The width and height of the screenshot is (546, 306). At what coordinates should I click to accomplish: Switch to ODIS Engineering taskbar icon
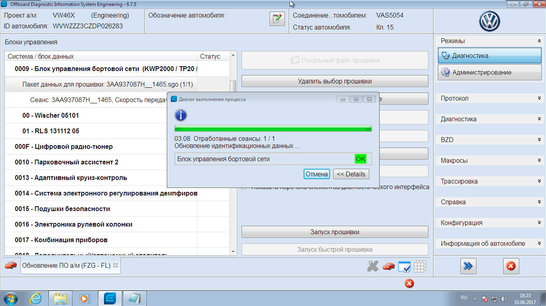tap(110, 298)
